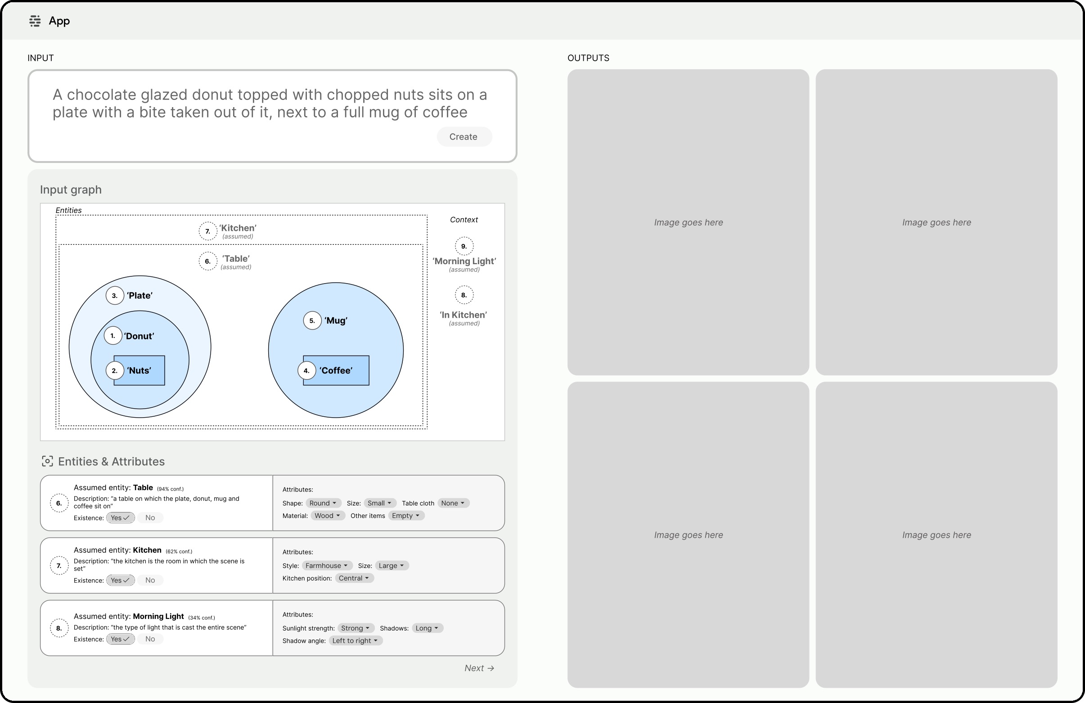Image resolution: width=1085 pixels, height=703 pixels.
Task: Select the Coffee node circle numbered 4
Action: point(306,371)
